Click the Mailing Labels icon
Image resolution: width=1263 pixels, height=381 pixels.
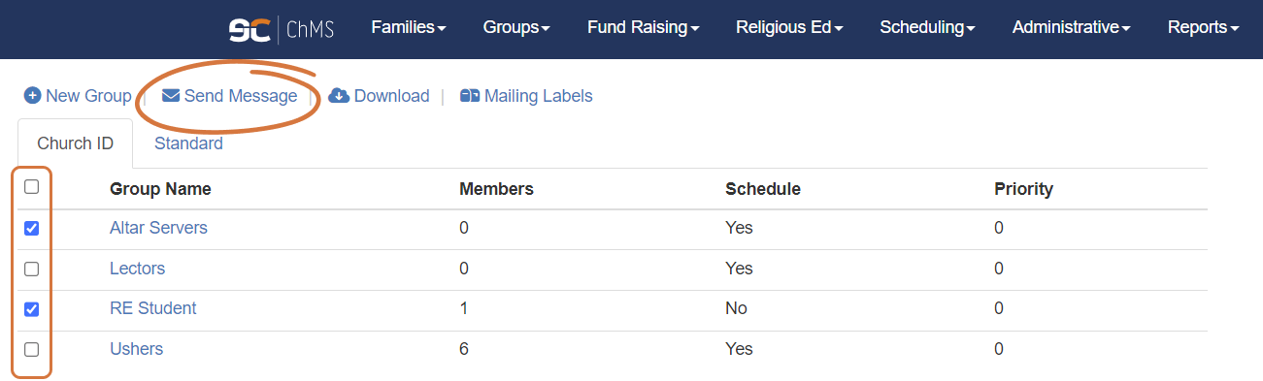pyautogui.click(x=470, y=96)
